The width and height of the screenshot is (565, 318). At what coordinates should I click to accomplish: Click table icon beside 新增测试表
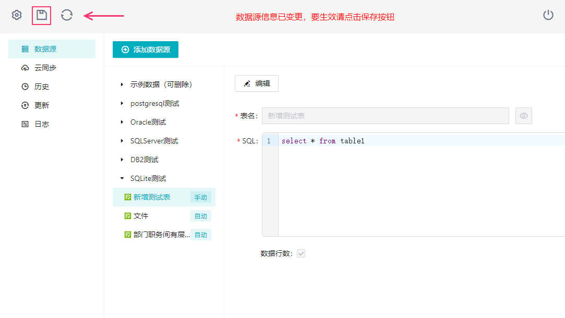[x=128, y=197]
